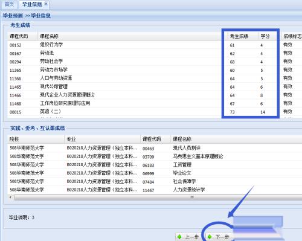The height and width of the screenshot is (241, 302).
Task: Click 有效 flag in the 组织行为学 row
Action: point(288,45)
